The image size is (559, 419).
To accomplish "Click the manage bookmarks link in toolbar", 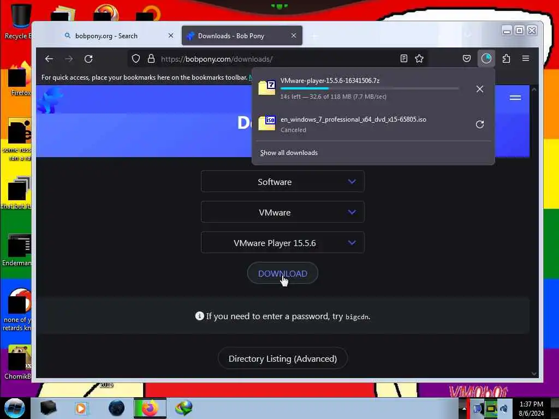I will point(251,77).
